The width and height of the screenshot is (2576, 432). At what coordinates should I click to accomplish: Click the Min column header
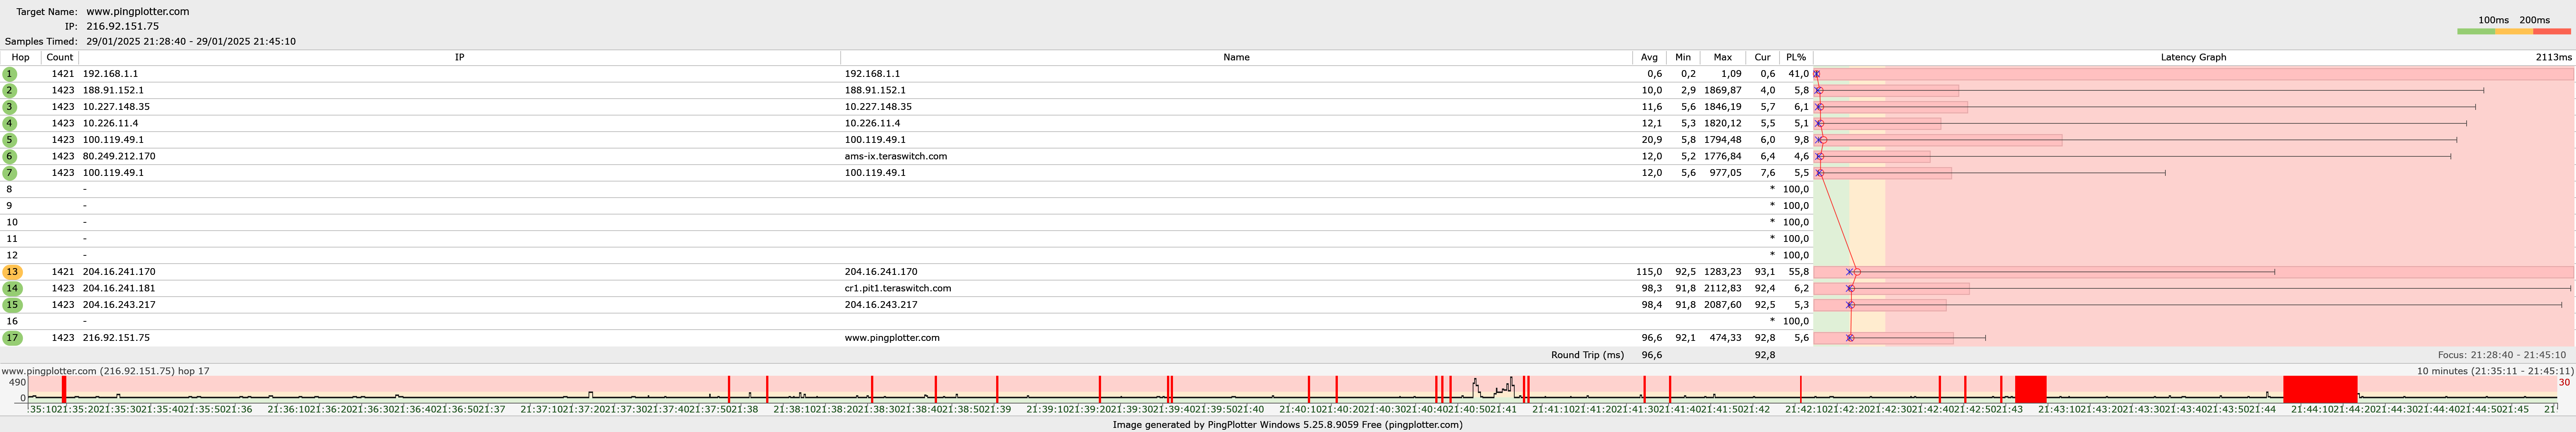[x=1683, y=57]
